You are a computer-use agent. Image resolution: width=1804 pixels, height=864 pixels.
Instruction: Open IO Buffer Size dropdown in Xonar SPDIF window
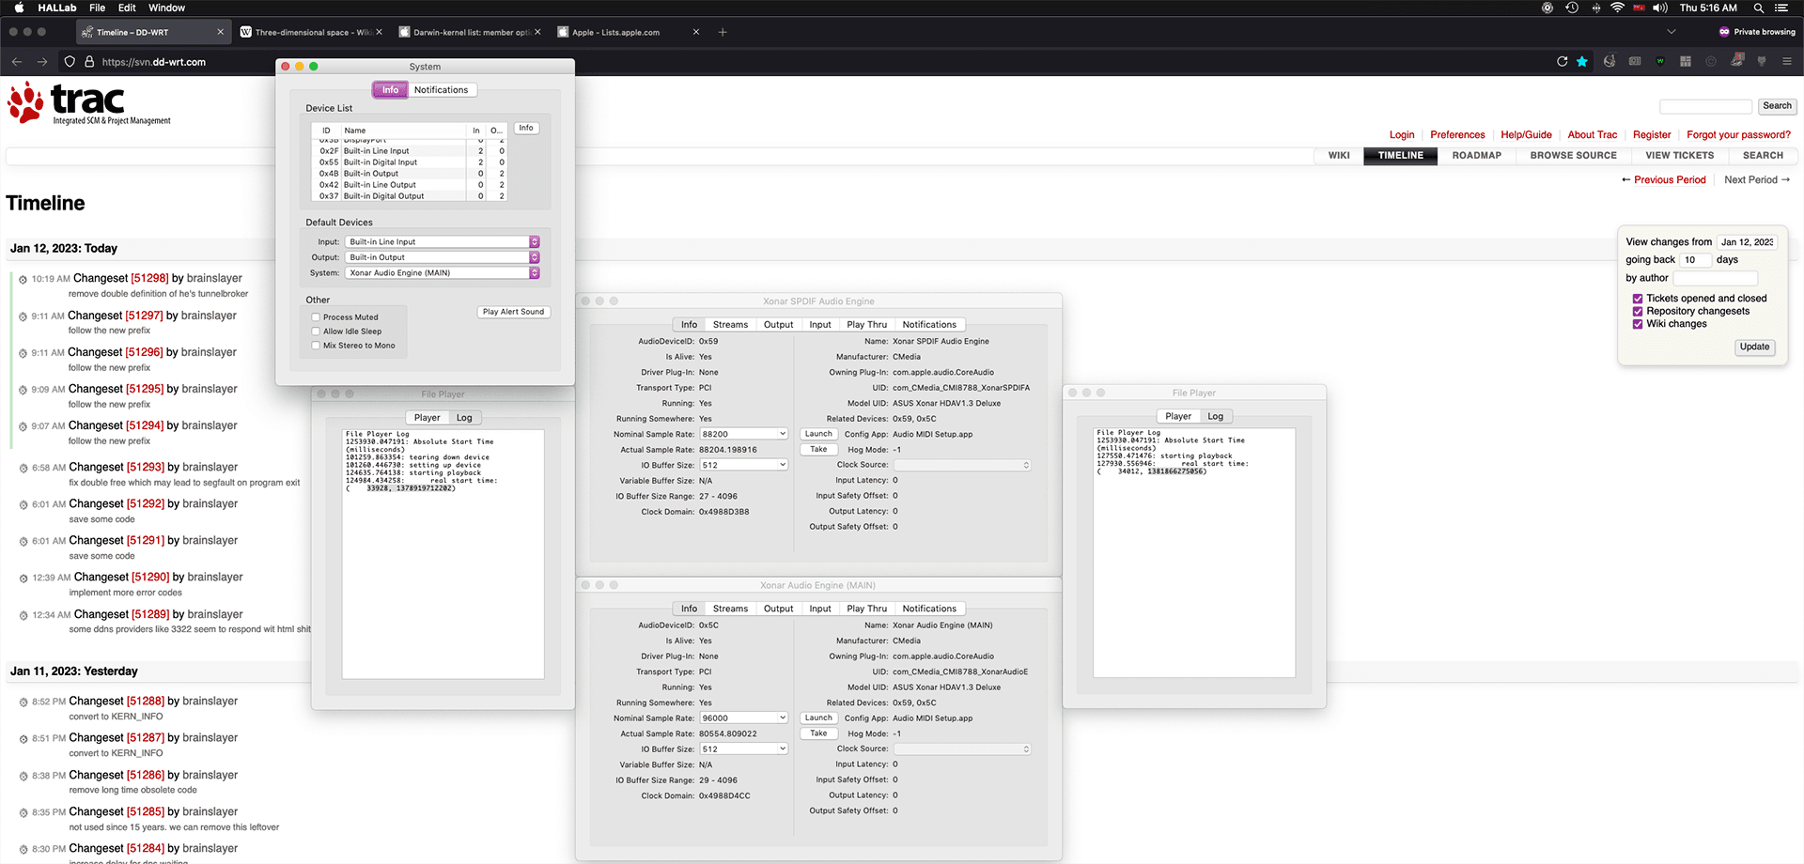(x=744, y=465)
